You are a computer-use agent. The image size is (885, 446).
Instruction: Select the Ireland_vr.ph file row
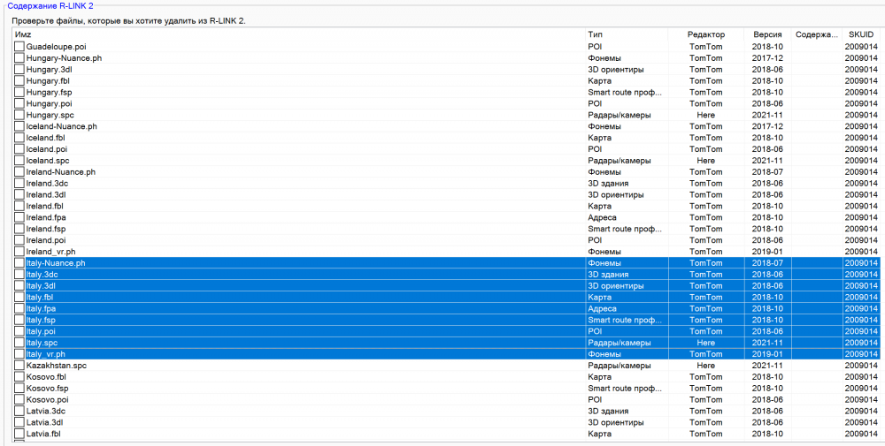click(446, 252)
